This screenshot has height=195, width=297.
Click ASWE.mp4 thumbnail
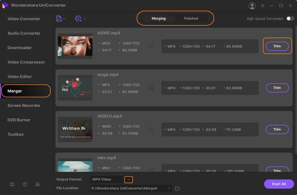click(x=75, y=46)
